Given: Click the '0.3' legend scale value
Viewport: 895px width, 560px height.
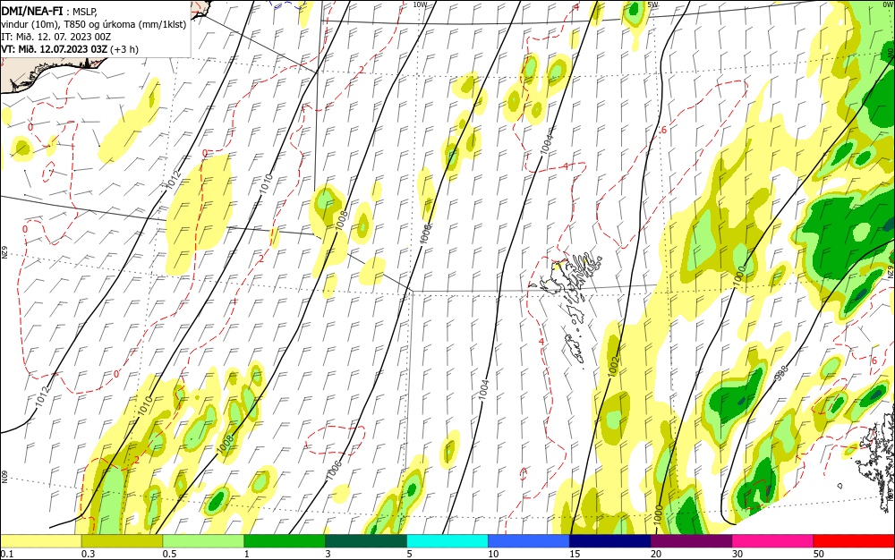Looking at the screenshot, I should pyautogui.click(x=89, y=555).
